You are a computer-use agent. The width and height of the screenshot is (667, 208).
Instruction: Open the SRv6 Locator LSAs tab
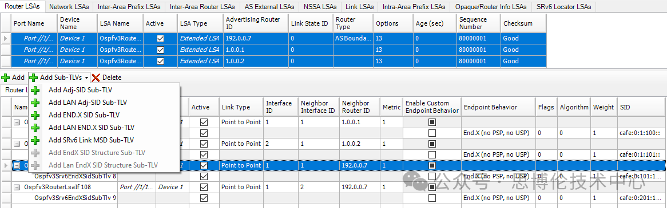(x=563, y=7)
